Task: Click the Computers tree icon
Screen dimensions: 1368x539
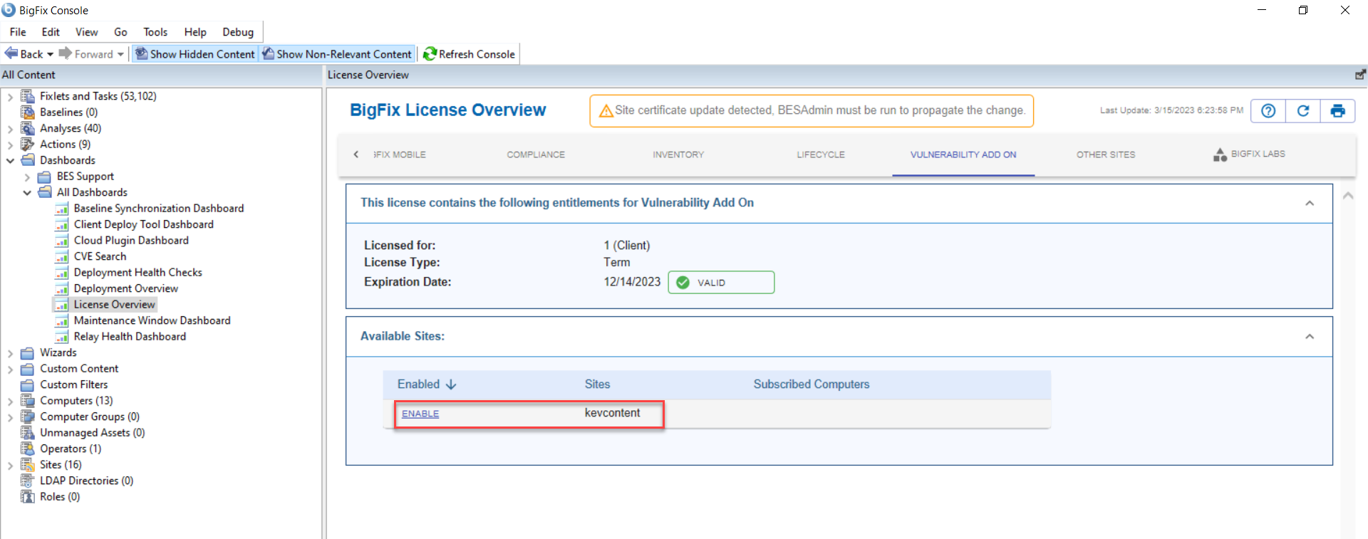Action: pyautogui.click(x=28, y=401)
